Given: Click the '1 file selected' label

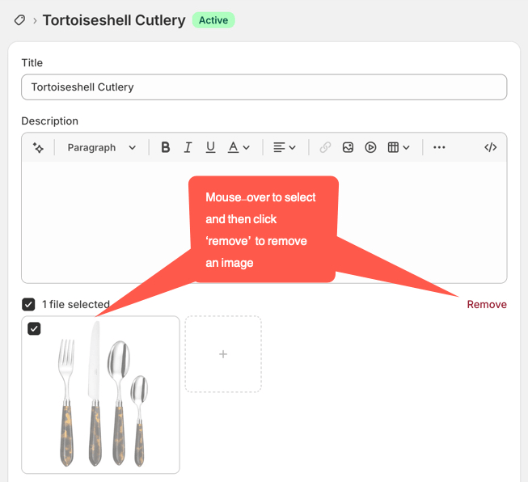Looking at the screenshot, I should pos(76,305).
